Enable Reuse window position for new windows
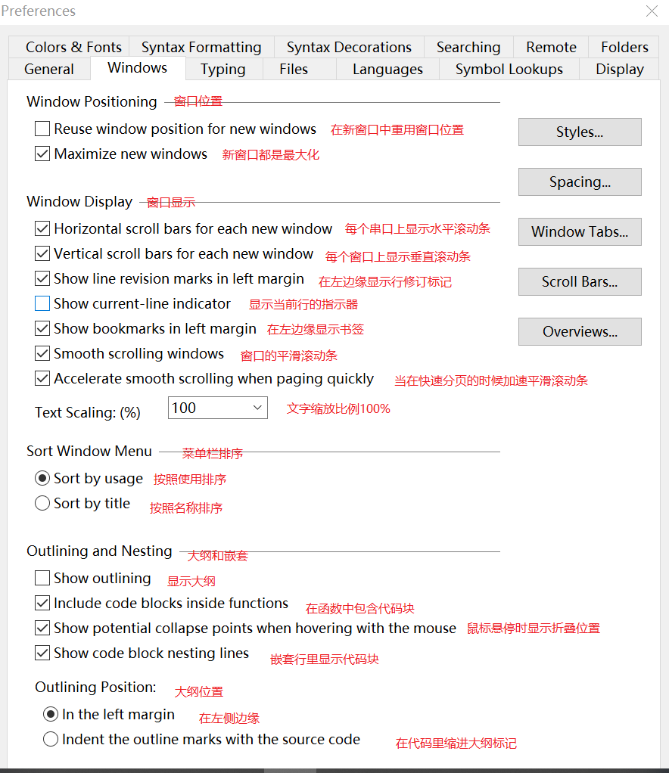This screenshot has height=773, width=669. (42, 129)
